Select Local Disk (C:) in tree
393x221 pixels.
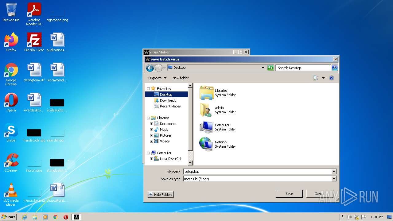(170, 159)
